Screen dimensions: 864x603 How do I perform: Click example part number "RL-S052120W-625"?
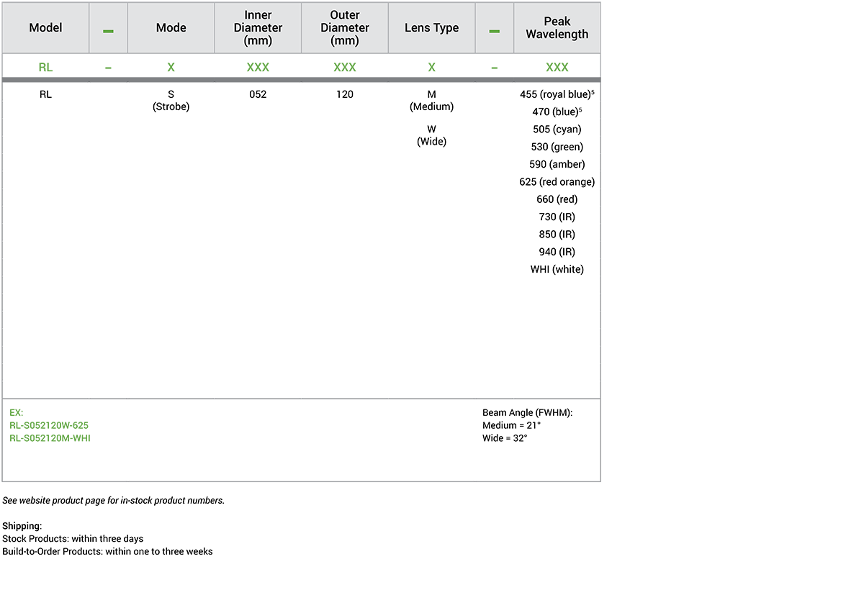tap(49, 425)
